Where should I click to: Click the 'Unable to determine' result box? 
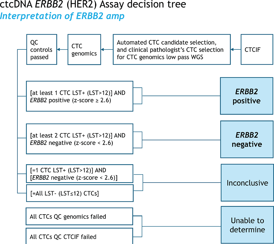coord(247,225)
